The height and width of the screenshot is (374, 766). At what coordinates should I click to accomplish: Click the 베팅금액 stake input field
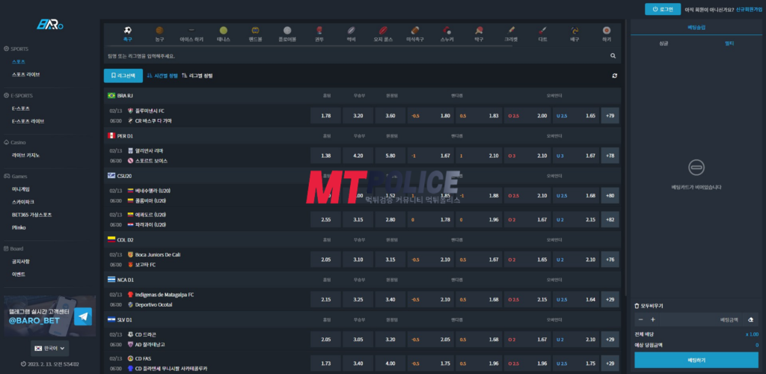pyautogui.click(x=700, y=320)
